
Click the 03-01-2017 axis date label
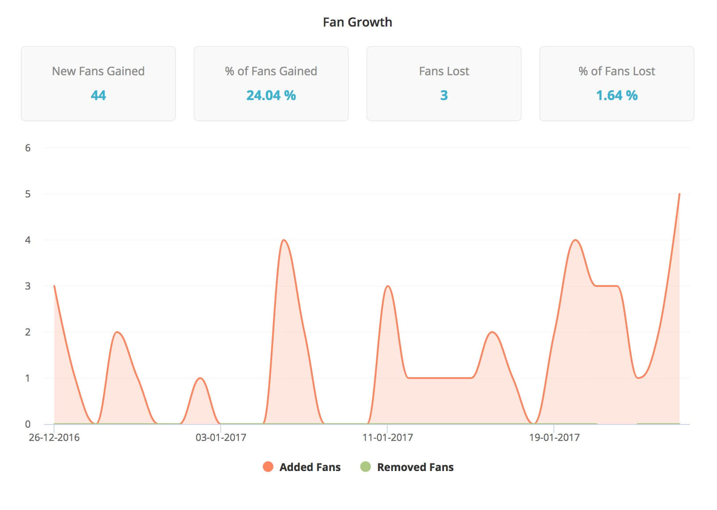pyautogui.click(x=221, y=437)
